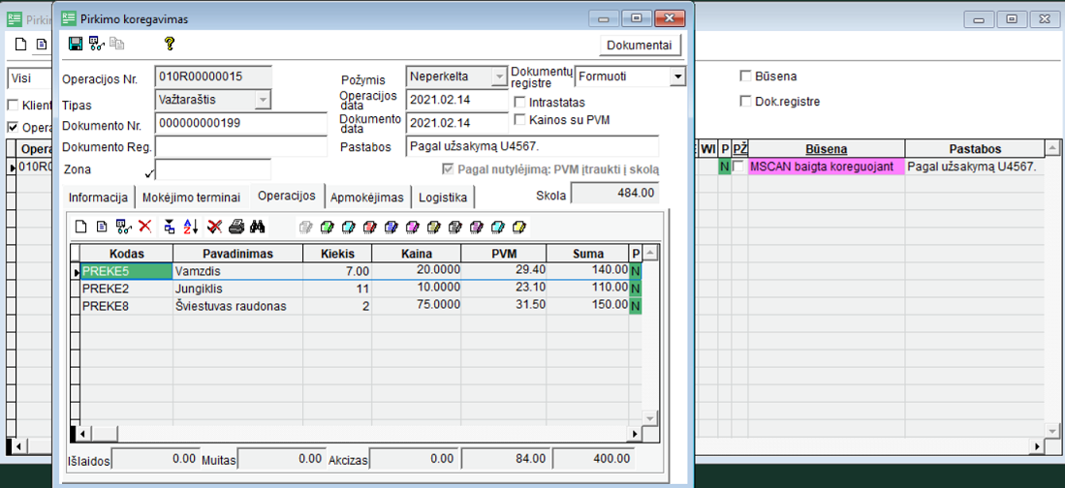
Task: Select the Operacijos tab
Action: [x=287, y=196]
